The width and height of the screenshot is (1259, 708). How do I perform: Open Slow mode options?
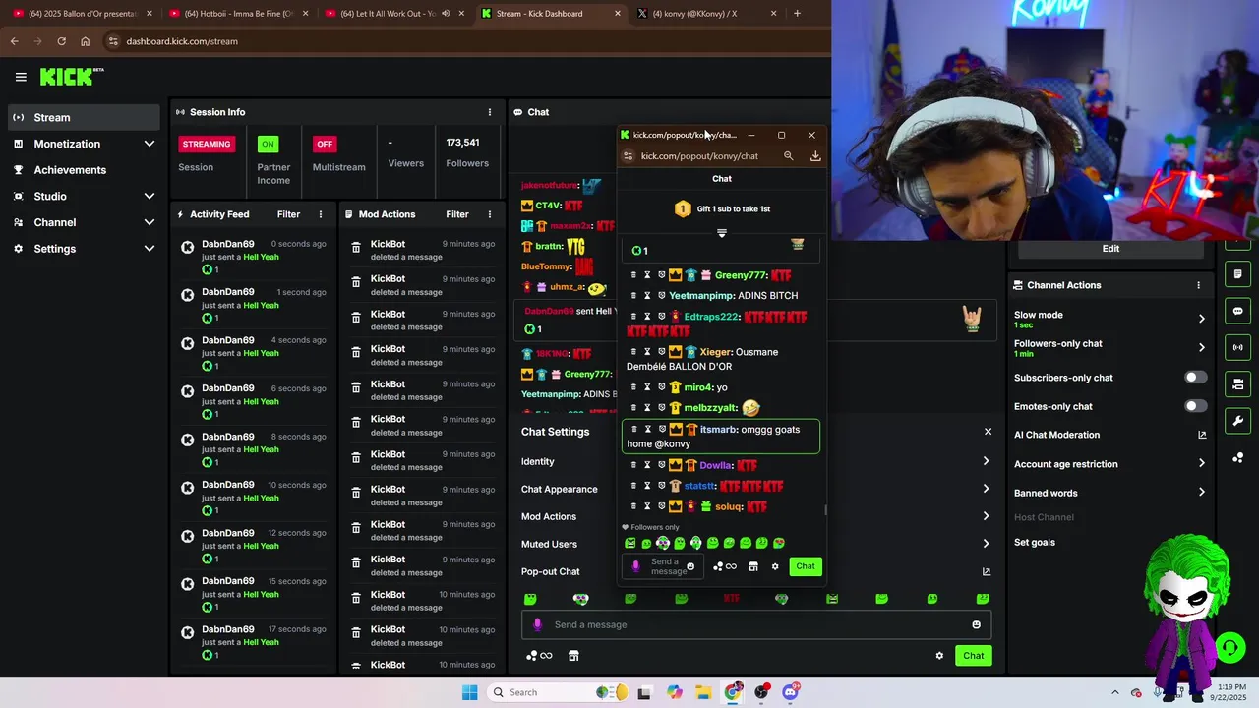(1109, 319)
